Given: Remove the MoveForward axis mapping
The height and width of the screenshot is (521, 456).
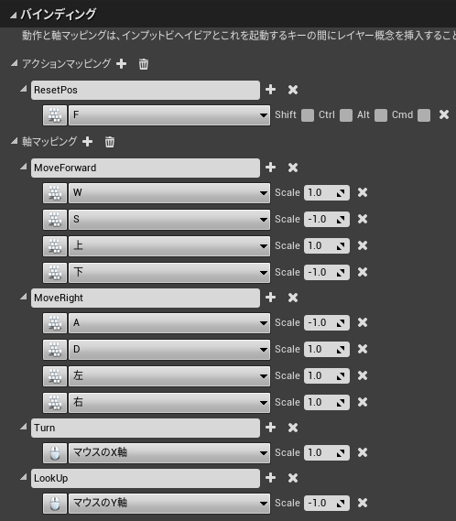Looking at the screenshot, I should (293, 168).
